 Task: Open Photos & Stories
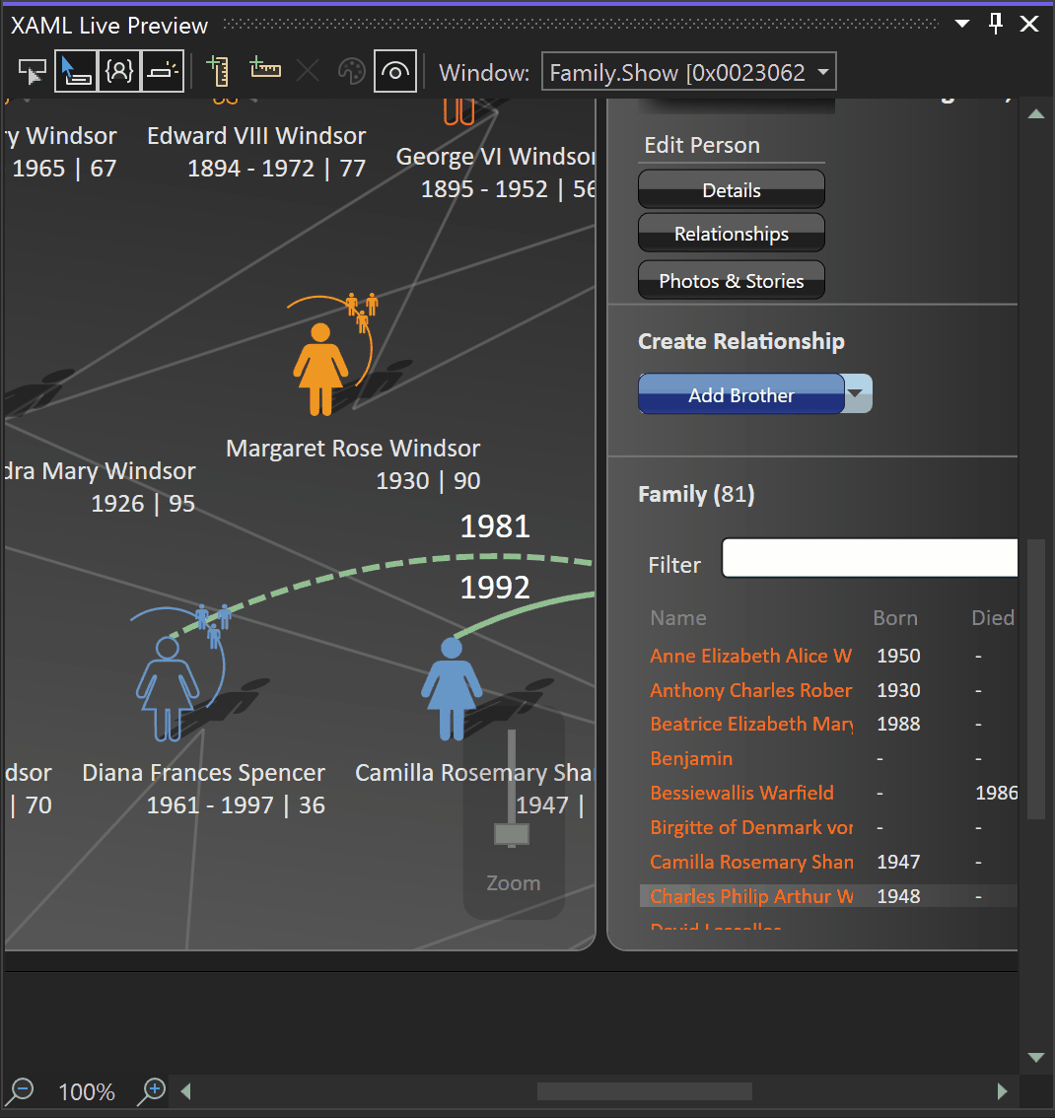(731, 280)
